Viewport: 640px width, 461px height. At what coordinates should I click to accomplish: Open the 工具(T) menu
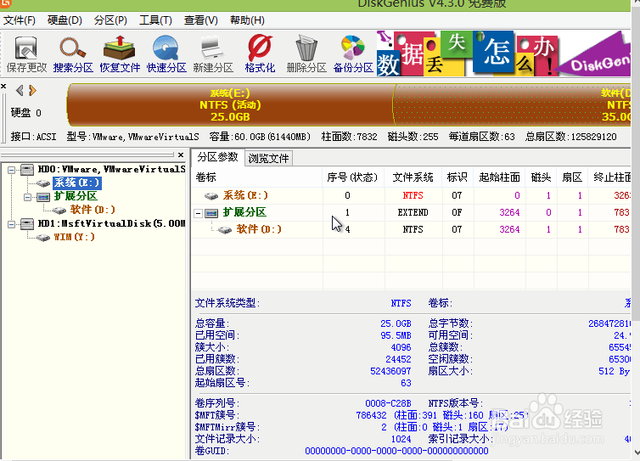pos(155,20)
